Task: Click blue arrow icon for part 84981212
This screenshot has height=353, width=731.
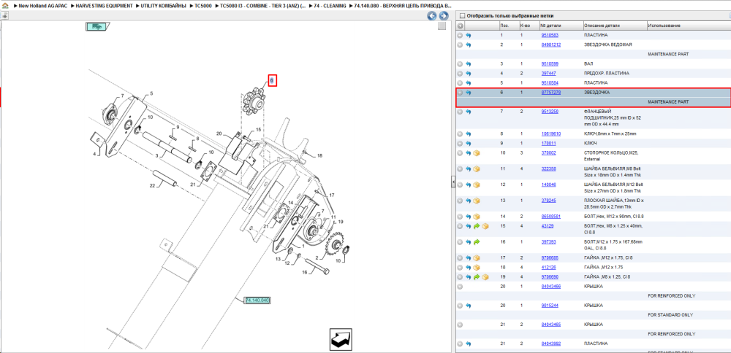Action: [469, 45]
